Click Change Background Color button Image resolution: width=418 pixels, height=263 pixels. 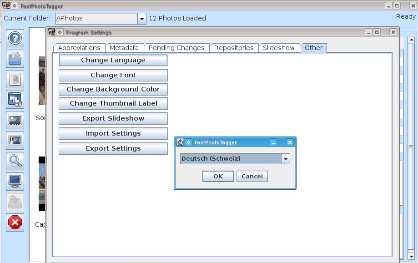tap(113, 89)
